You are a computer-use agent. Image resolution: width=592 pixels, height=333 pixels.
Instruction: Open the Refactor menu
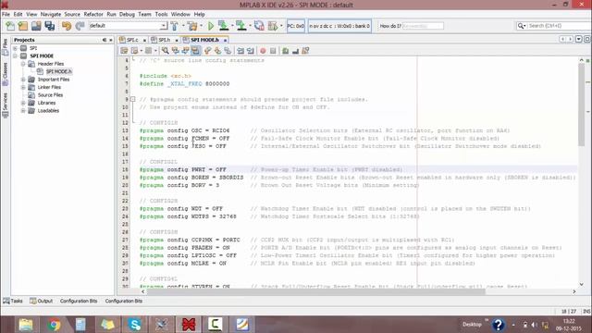93,14
